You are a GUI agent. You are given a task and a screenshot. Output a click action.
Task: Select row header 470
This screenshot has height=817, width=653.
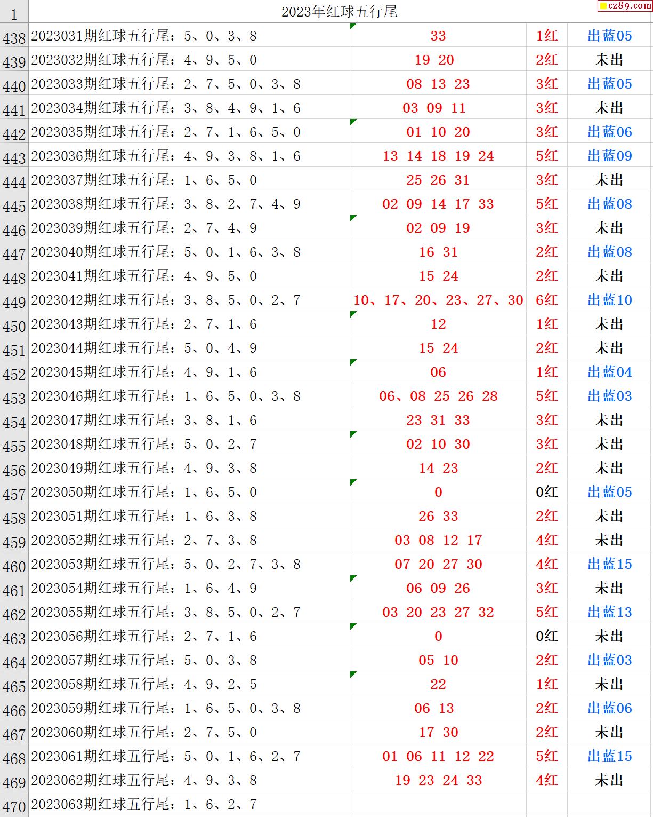pyautogui.click(x=14, y=804)
